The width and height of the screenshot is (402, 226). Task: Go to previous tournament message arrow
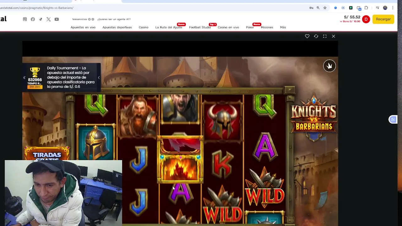tap(24, 78)
